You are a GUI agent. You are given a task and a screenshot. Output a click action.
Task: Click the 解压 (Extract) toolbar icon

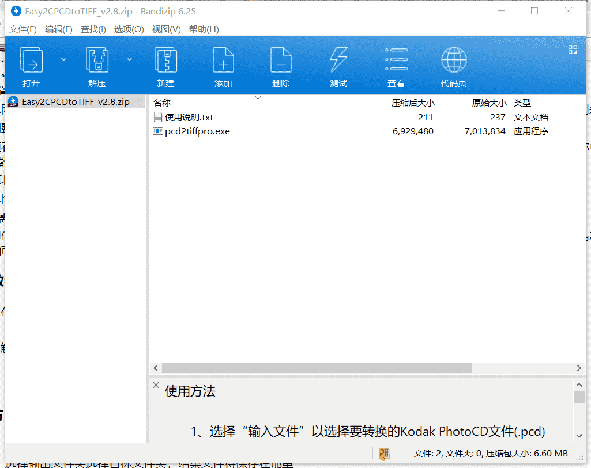tap(97, 59)
